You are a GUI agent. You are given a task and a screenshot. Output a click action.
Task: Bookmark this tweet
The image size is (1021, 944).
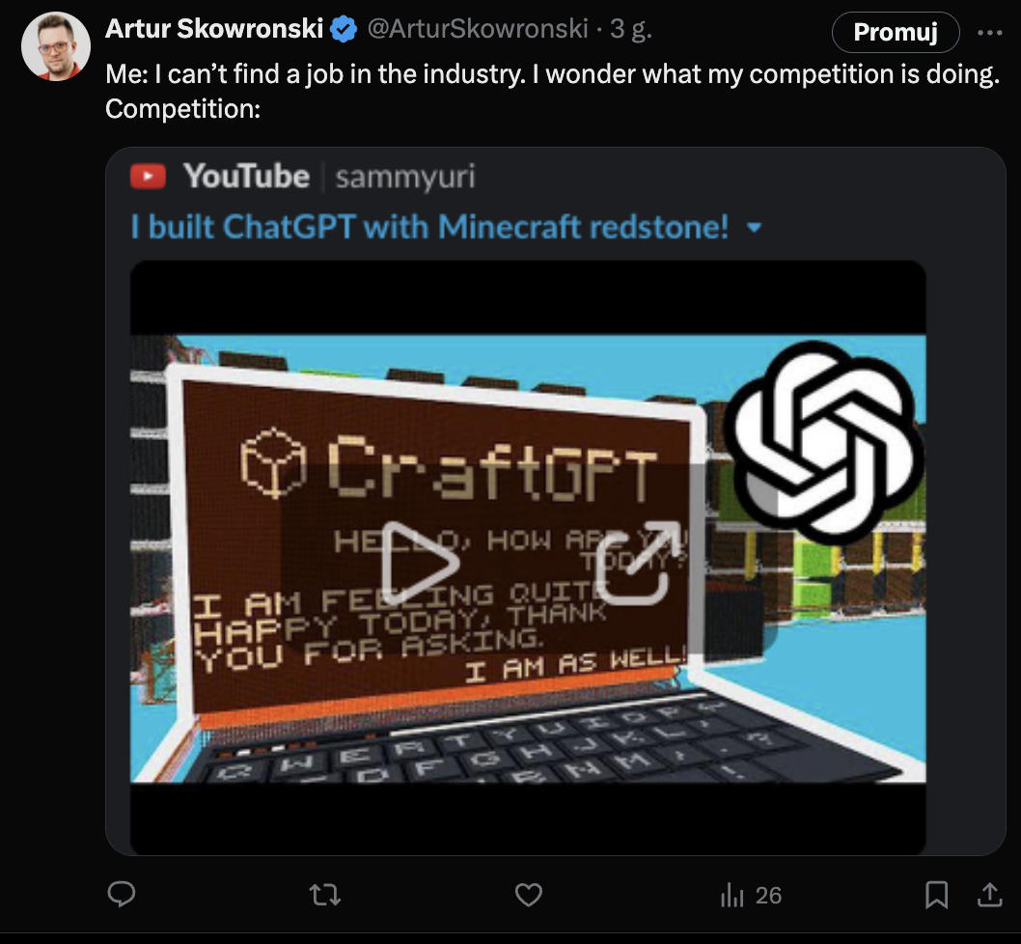(x=935, y=895)
